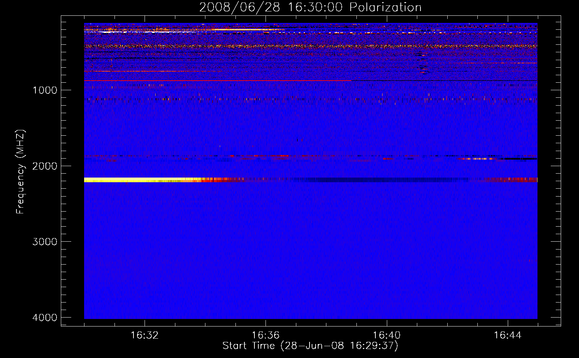Select the 4000 frequency tick label
Image resolution: width=579 pixels, height=358 pixels.
click(45, 318)
